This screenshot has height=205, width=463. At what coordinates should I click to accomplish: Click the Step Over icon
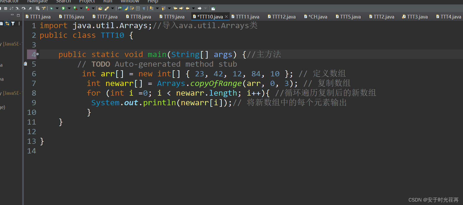coord(24,8)
